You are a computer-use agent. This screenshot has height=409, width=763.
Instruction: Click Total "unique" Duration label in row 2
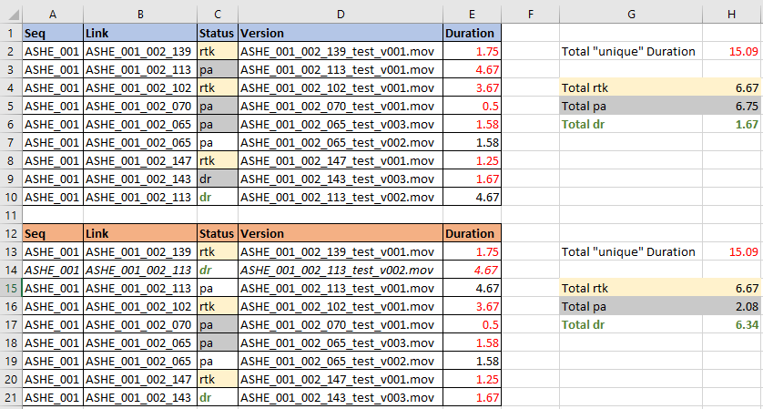tap(631, 51)
